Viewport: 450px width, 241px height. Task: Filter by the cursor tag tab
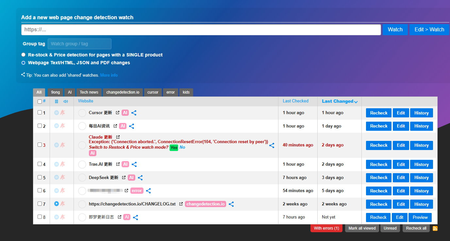coord(153,92)
